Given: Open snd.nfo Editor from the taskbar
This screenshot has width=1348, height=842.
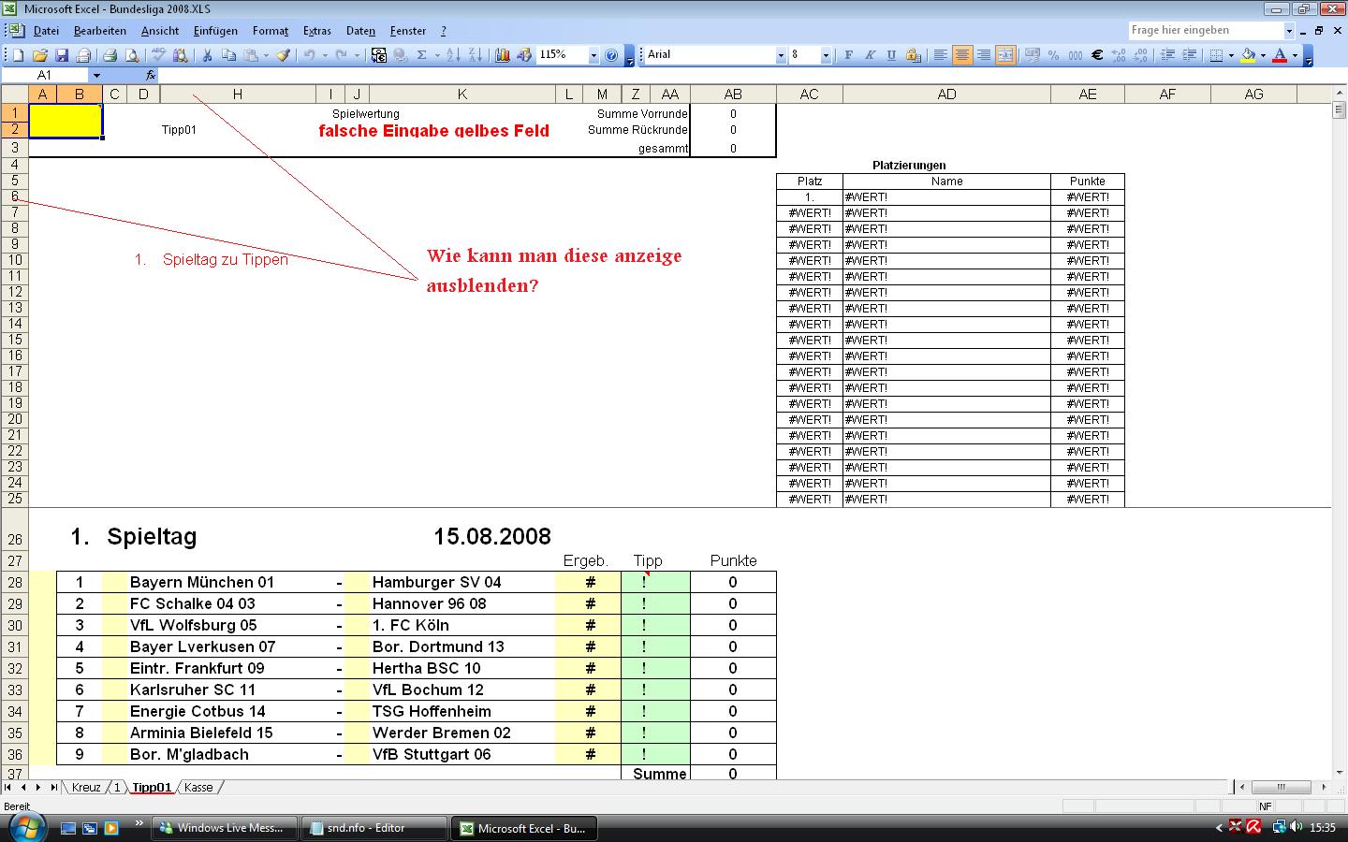Looking at the screenshot, I should tap(374, 828).
